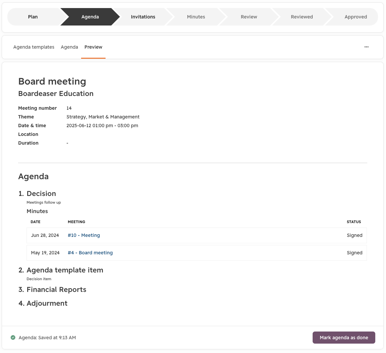
Task: Go to the Minutes step
Action: tap(196, 17)
